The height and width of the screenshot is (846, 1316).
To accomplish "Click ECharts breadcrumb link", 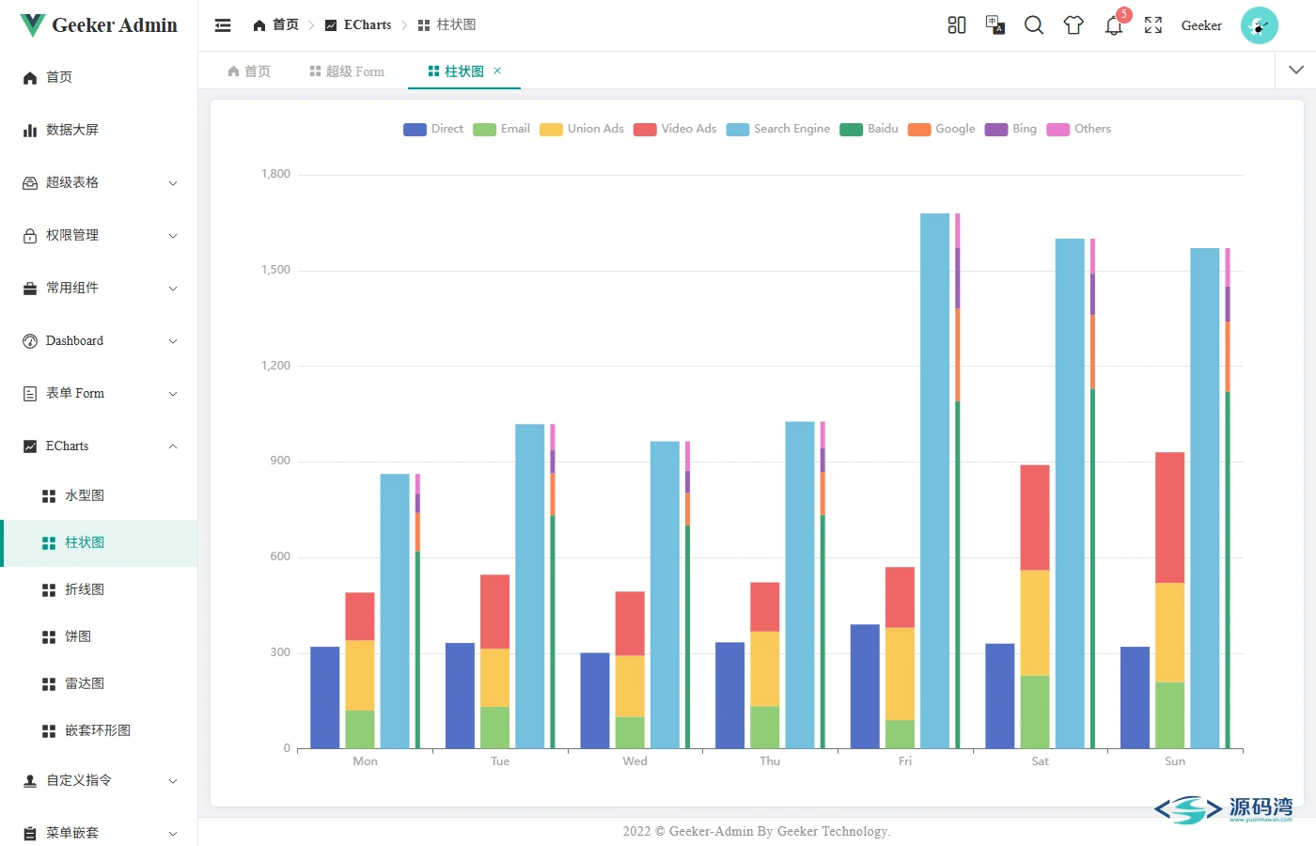I will [x=358, y=25].
